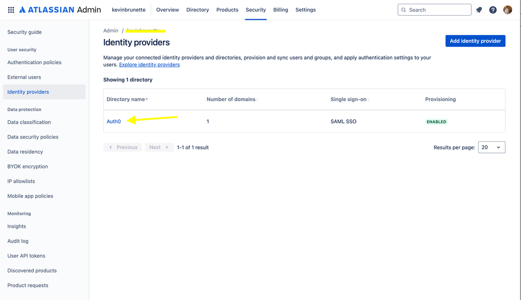Click the '1-1 of 1 result' text
The width and height of the screenshot is (521, 300).
[x=193, y=148]
